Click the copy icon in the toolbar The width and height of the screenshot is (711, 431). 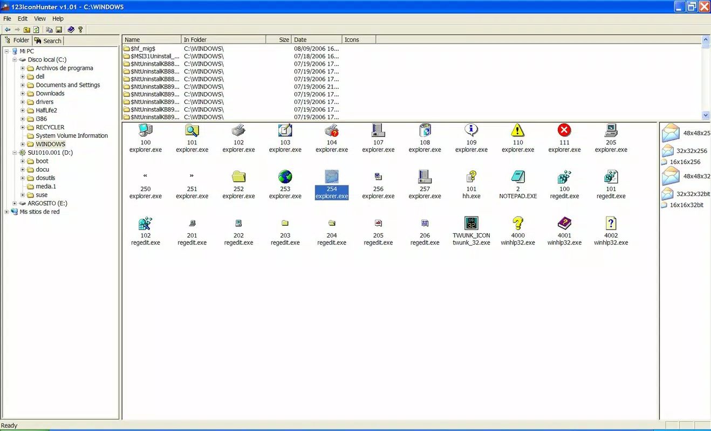point(49,30)
